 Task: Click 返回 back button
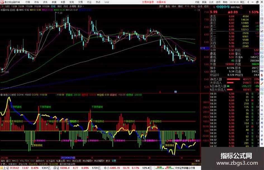pos(206,6)
